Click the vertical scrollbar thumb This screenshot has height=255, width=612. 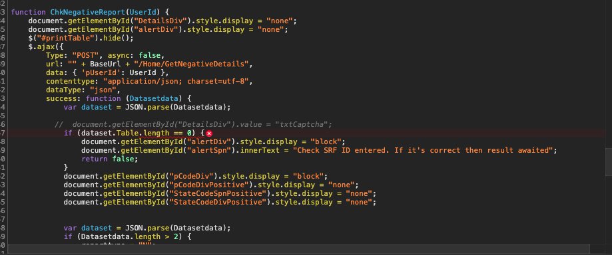coord(608,162)
